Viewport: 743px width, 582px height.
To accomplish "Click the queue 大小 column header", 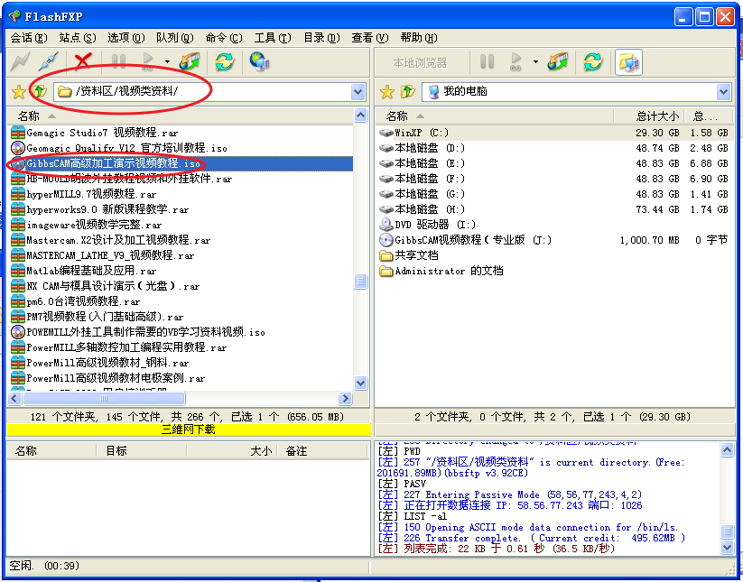I will 232,451.
